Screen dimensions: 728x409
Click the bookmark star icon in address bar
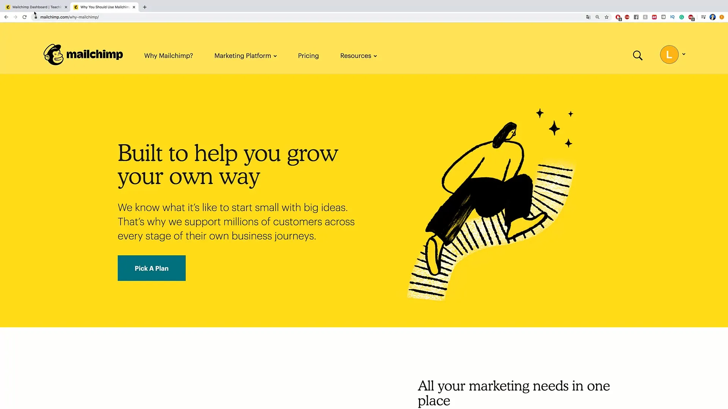coord(607,17)
